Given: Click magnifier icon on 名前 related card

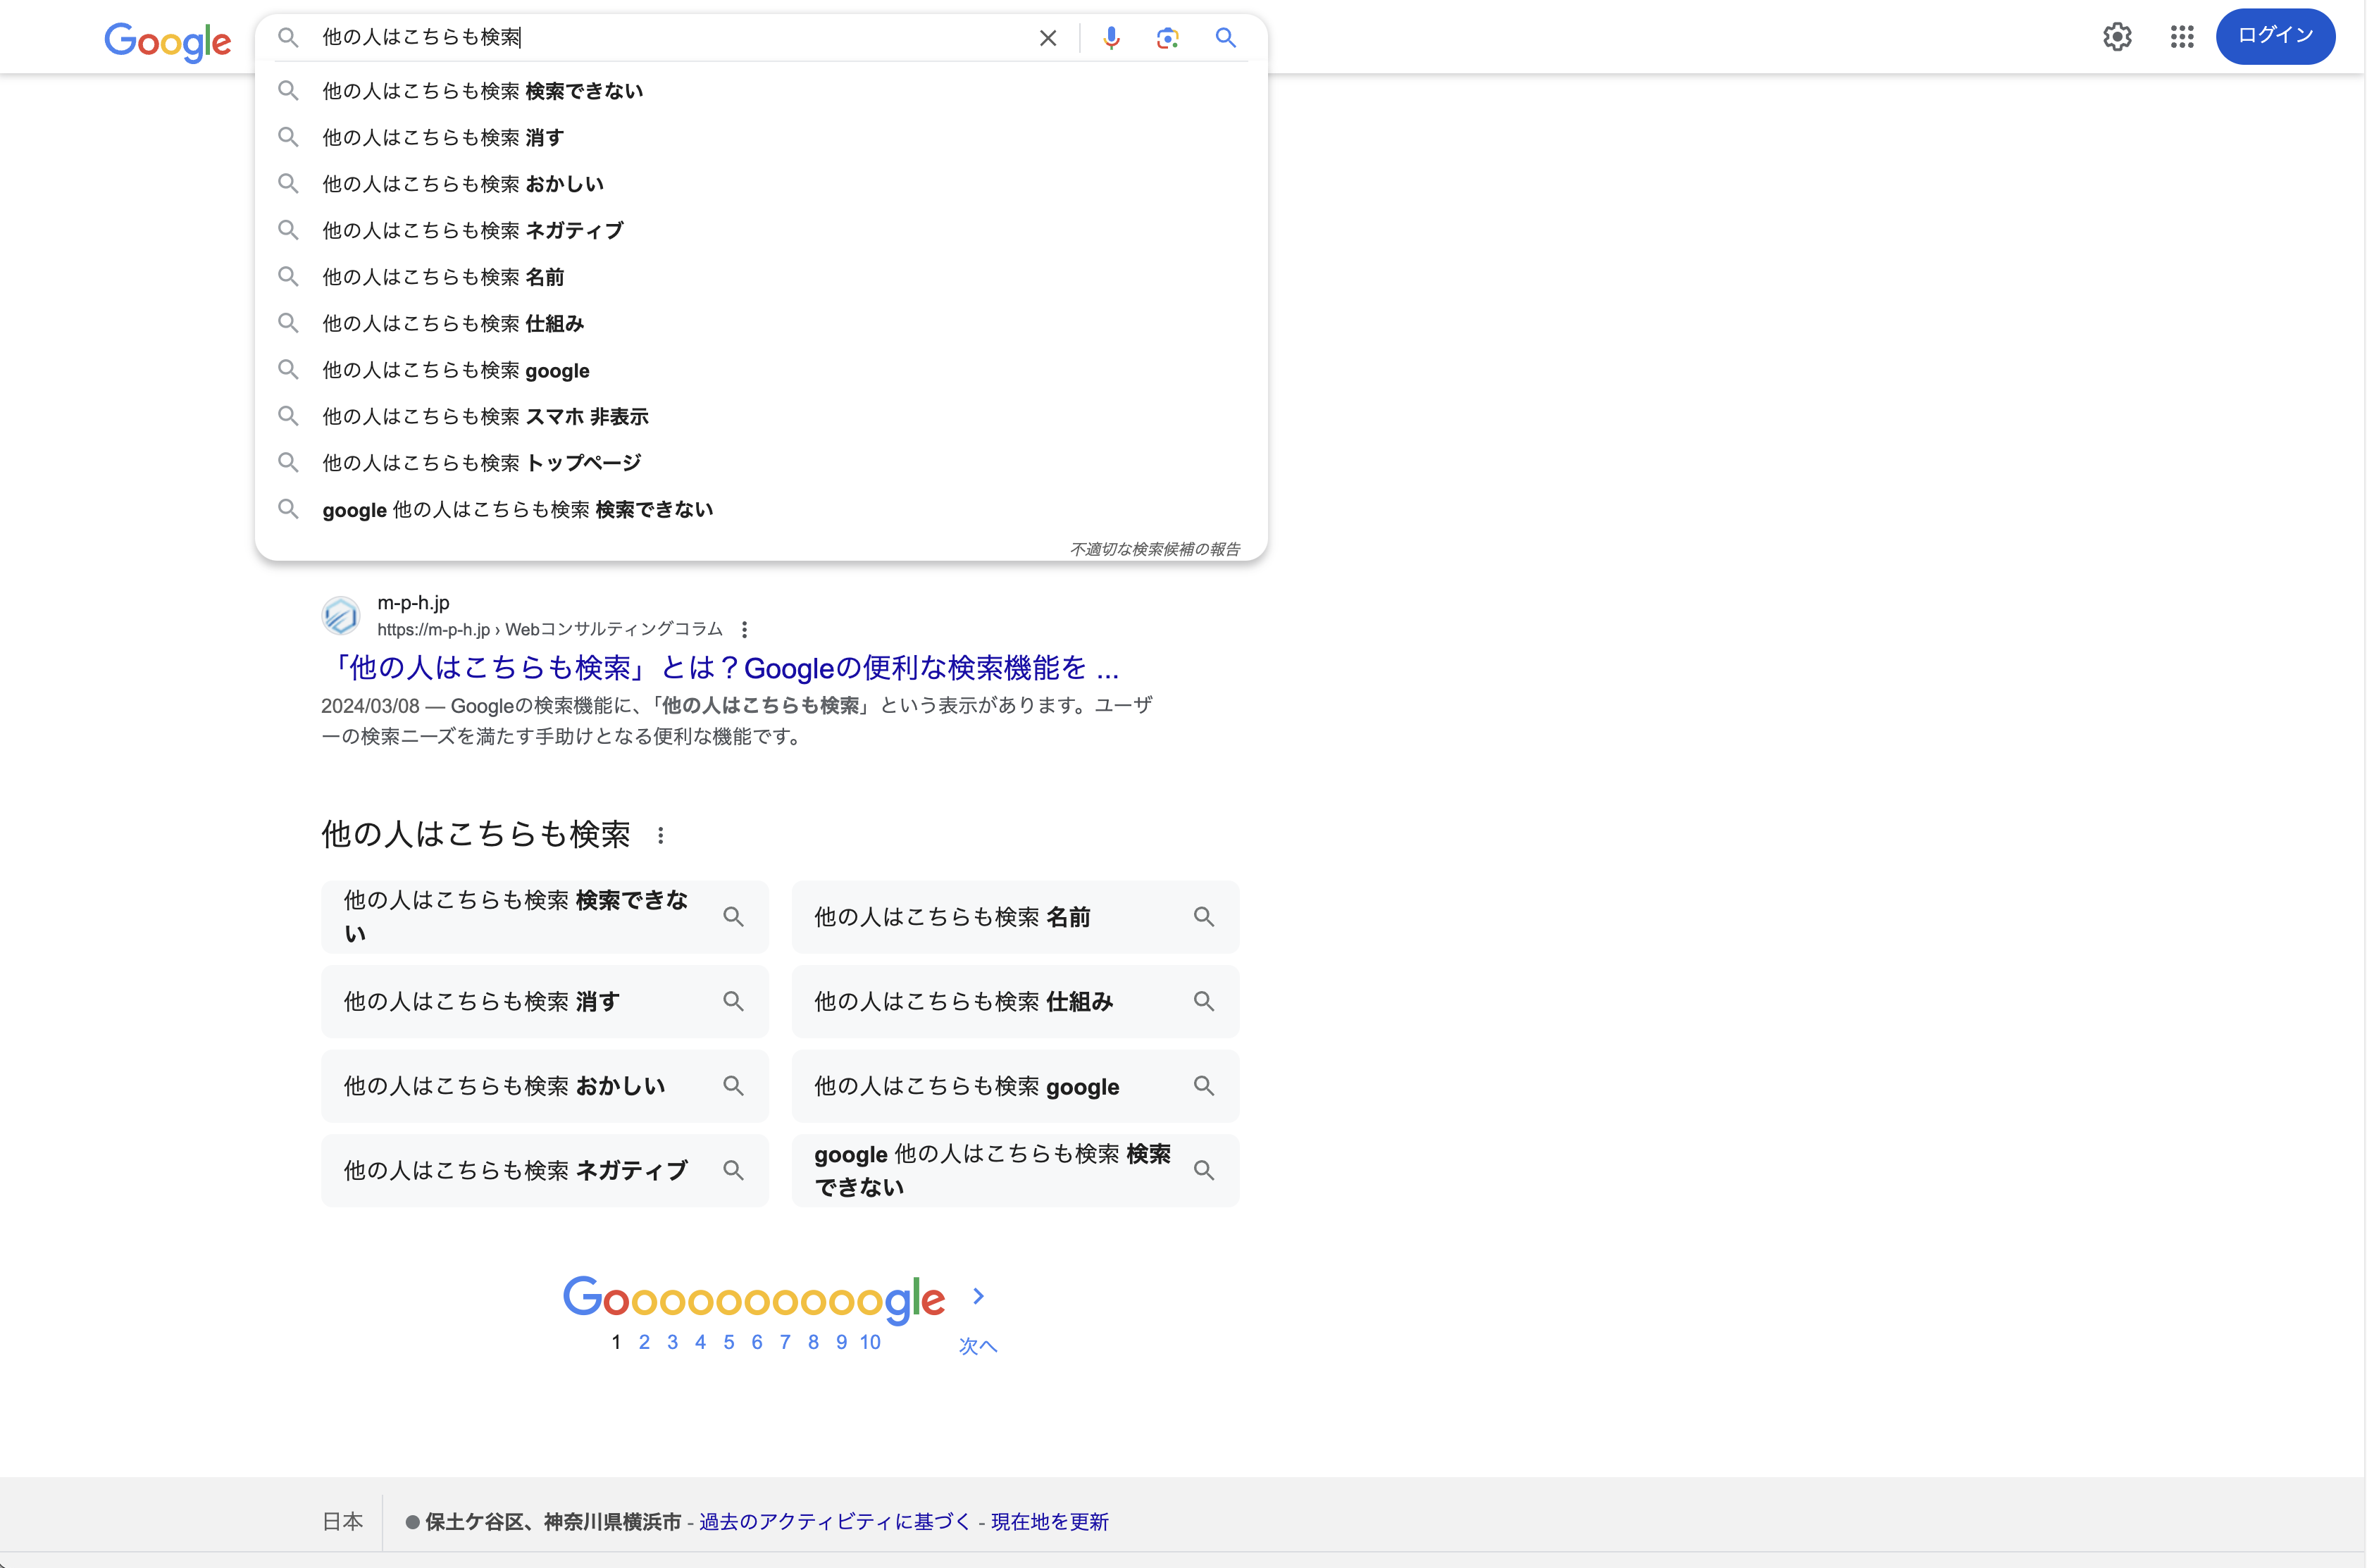Looking at the screenshot, I should (x=1204, y=917).
